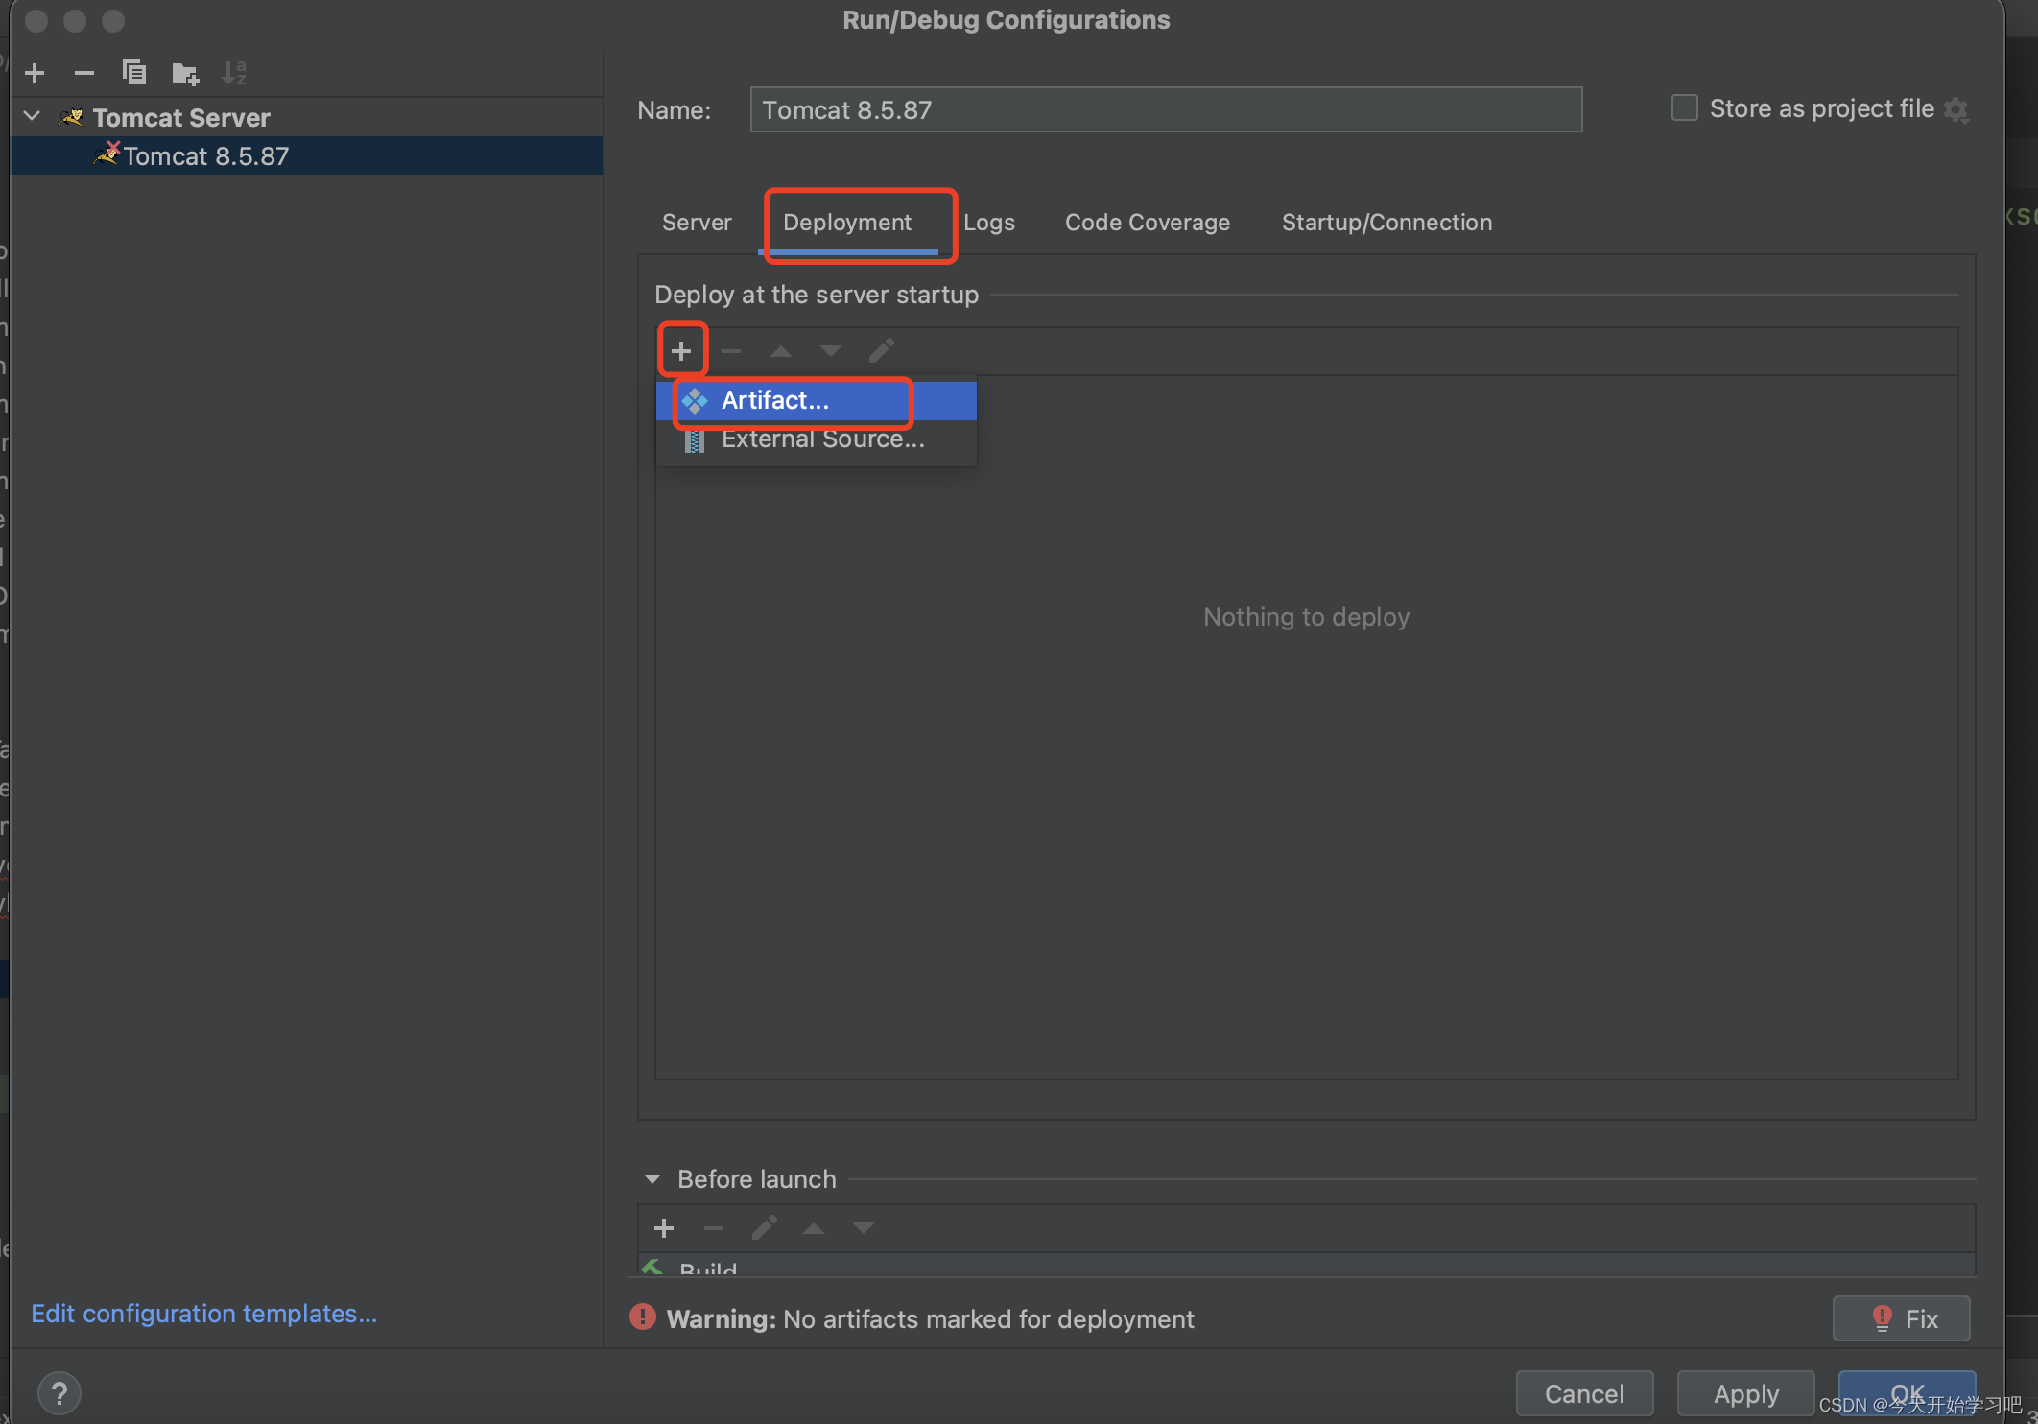Click the Nothing to deploy placeholder text
Screen dimensions: 2038x1424
point(1307,617)
